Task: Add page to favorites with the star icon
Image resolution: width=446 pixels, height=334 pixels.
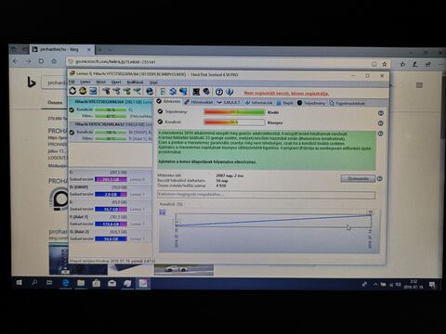Action: coord(385,64)
